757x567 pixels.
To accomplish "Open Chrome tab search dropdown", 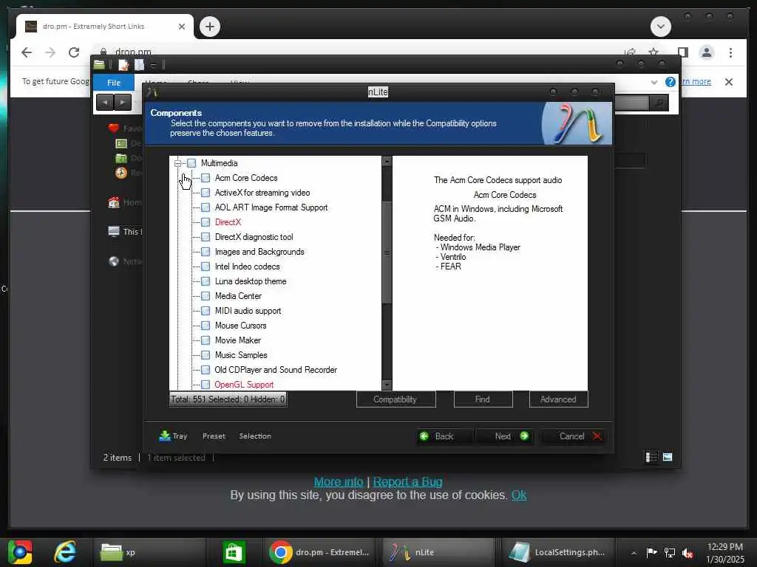I will pos(661,27).
